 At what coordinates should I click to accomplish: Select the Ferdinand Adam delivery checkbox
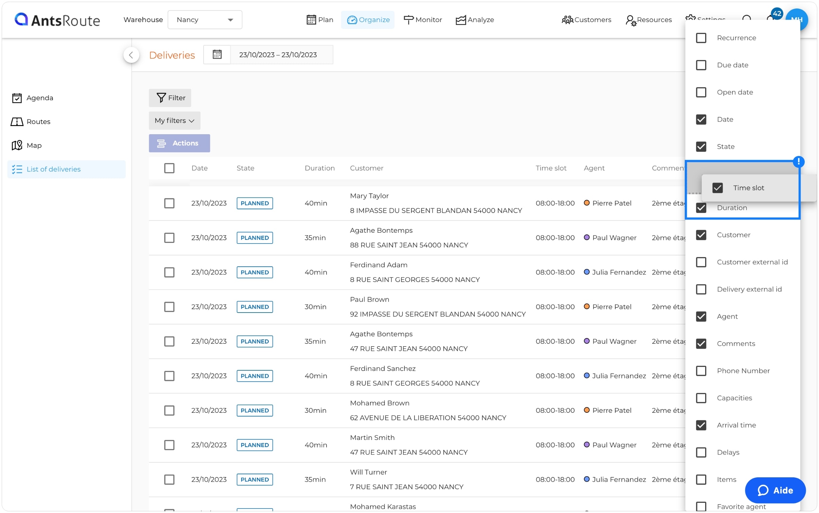tap(169, 272)
